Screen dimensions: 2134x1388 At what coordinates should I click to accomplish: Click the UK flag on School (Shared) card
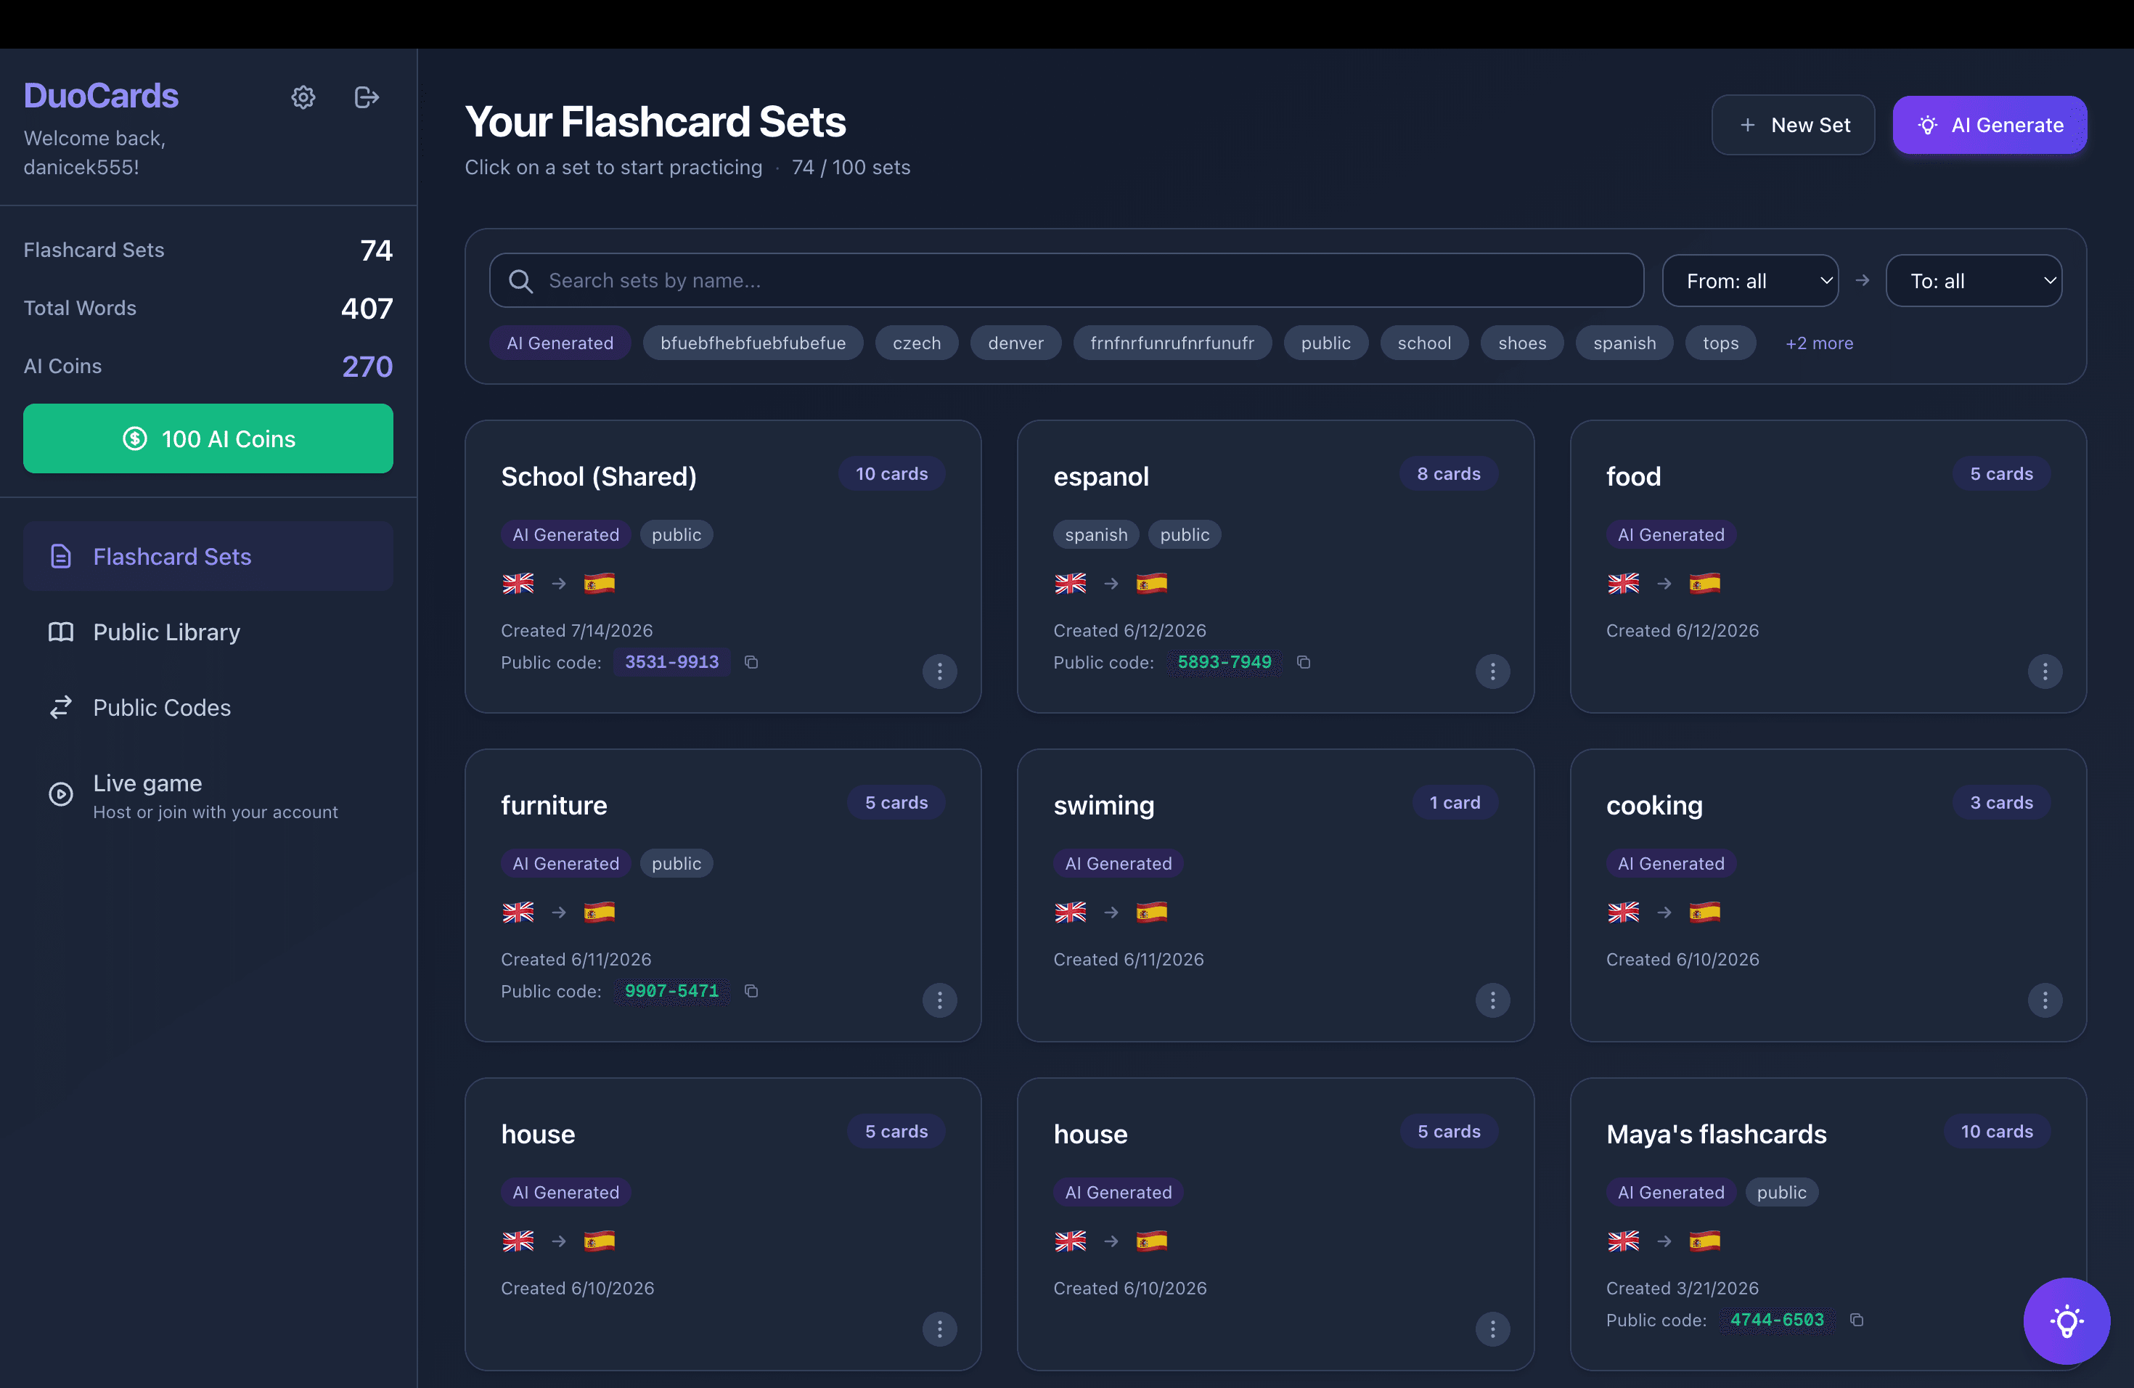click(x=518, y=584)
